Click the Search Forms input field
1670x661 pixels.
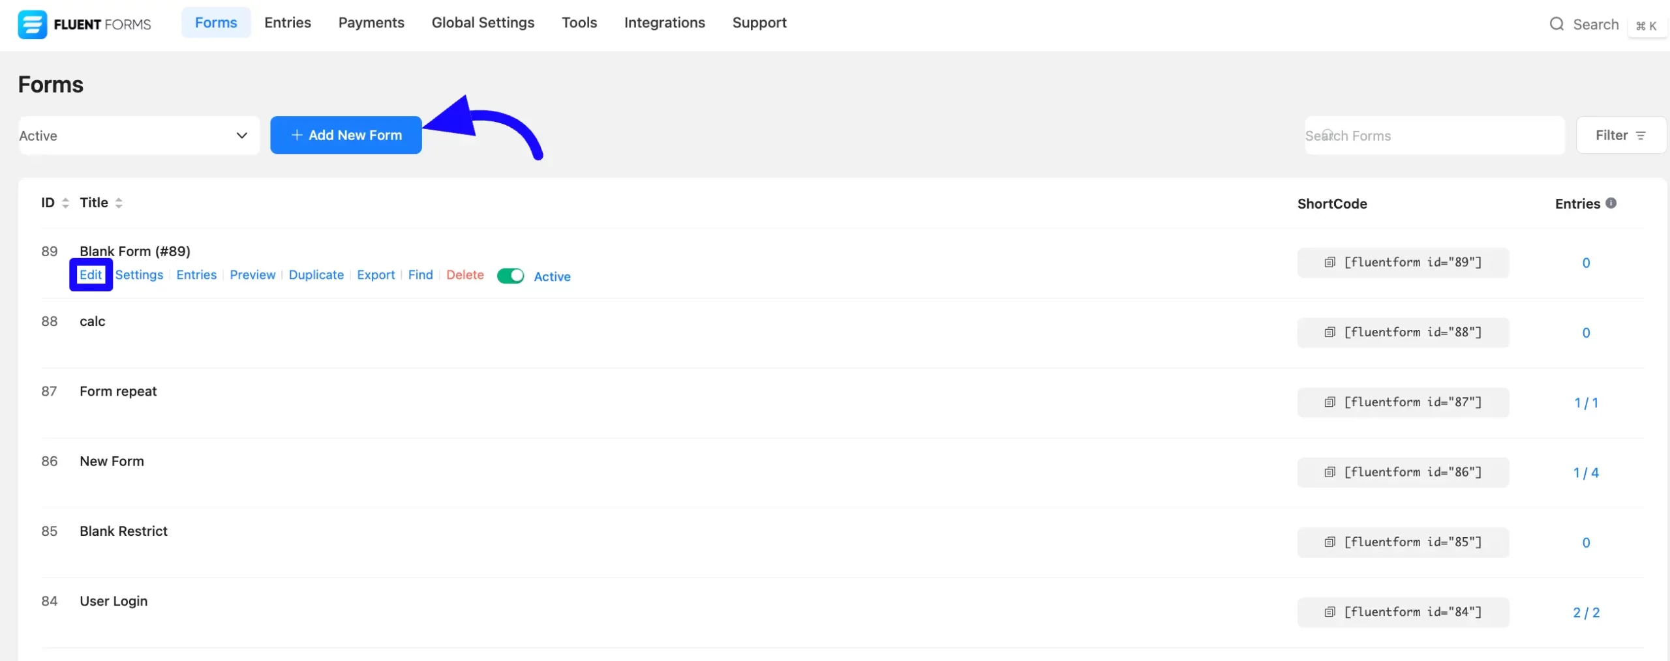click(x=1435, y=135)
